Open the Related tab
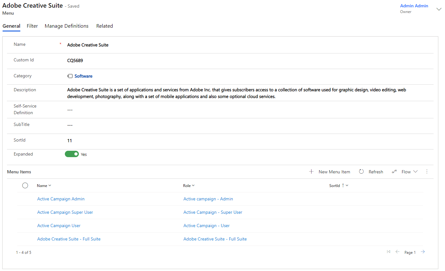445x271 pixels. (105, 26)
